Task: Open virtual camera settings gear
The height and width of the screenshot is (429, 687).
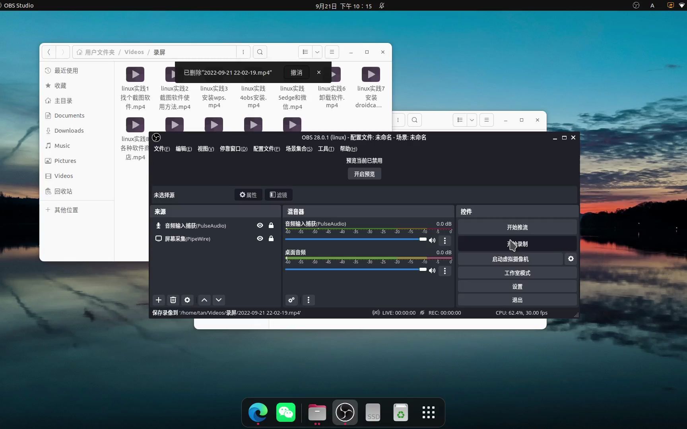Action: [571, 259]
